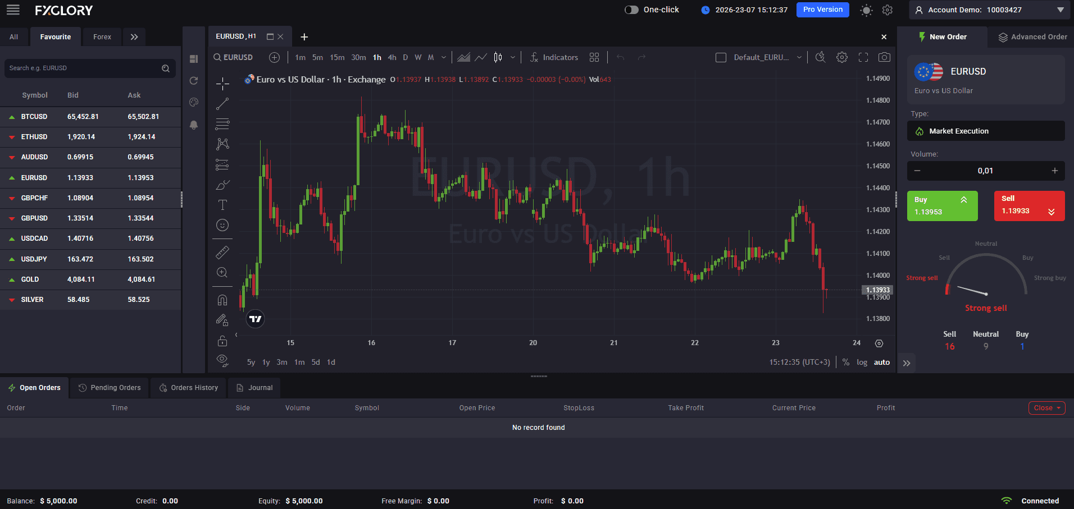
Task: Choose the candlestick chart style icon
Action: click(498, 57)
